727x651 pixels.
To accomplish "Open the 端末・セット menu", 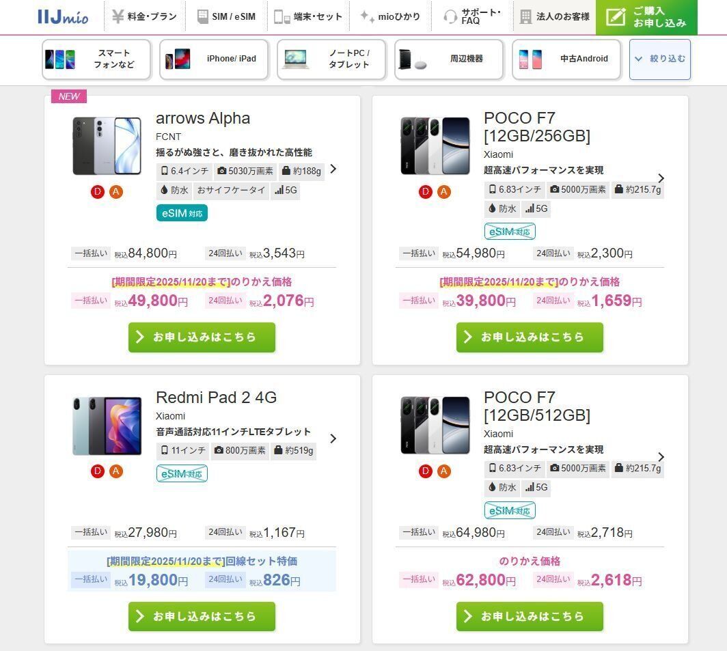I will 308,16.
